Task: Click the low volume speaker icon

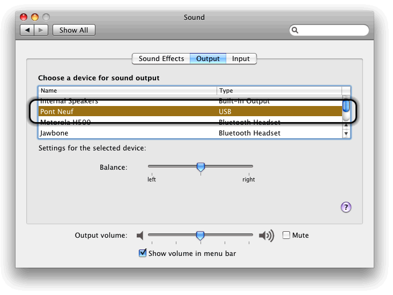Action: [x=140, y=236]
